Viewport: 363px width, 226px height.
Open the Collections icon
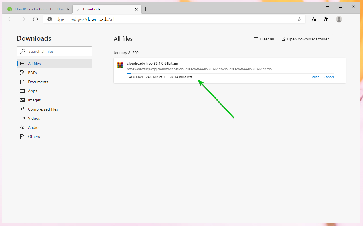(x=326, y=19)
